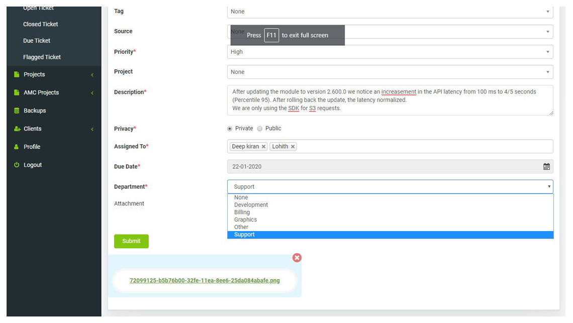Remove Lohith from assignees
Image resolution: width=573 pixels, height=323 pixels.
(293, 147)
